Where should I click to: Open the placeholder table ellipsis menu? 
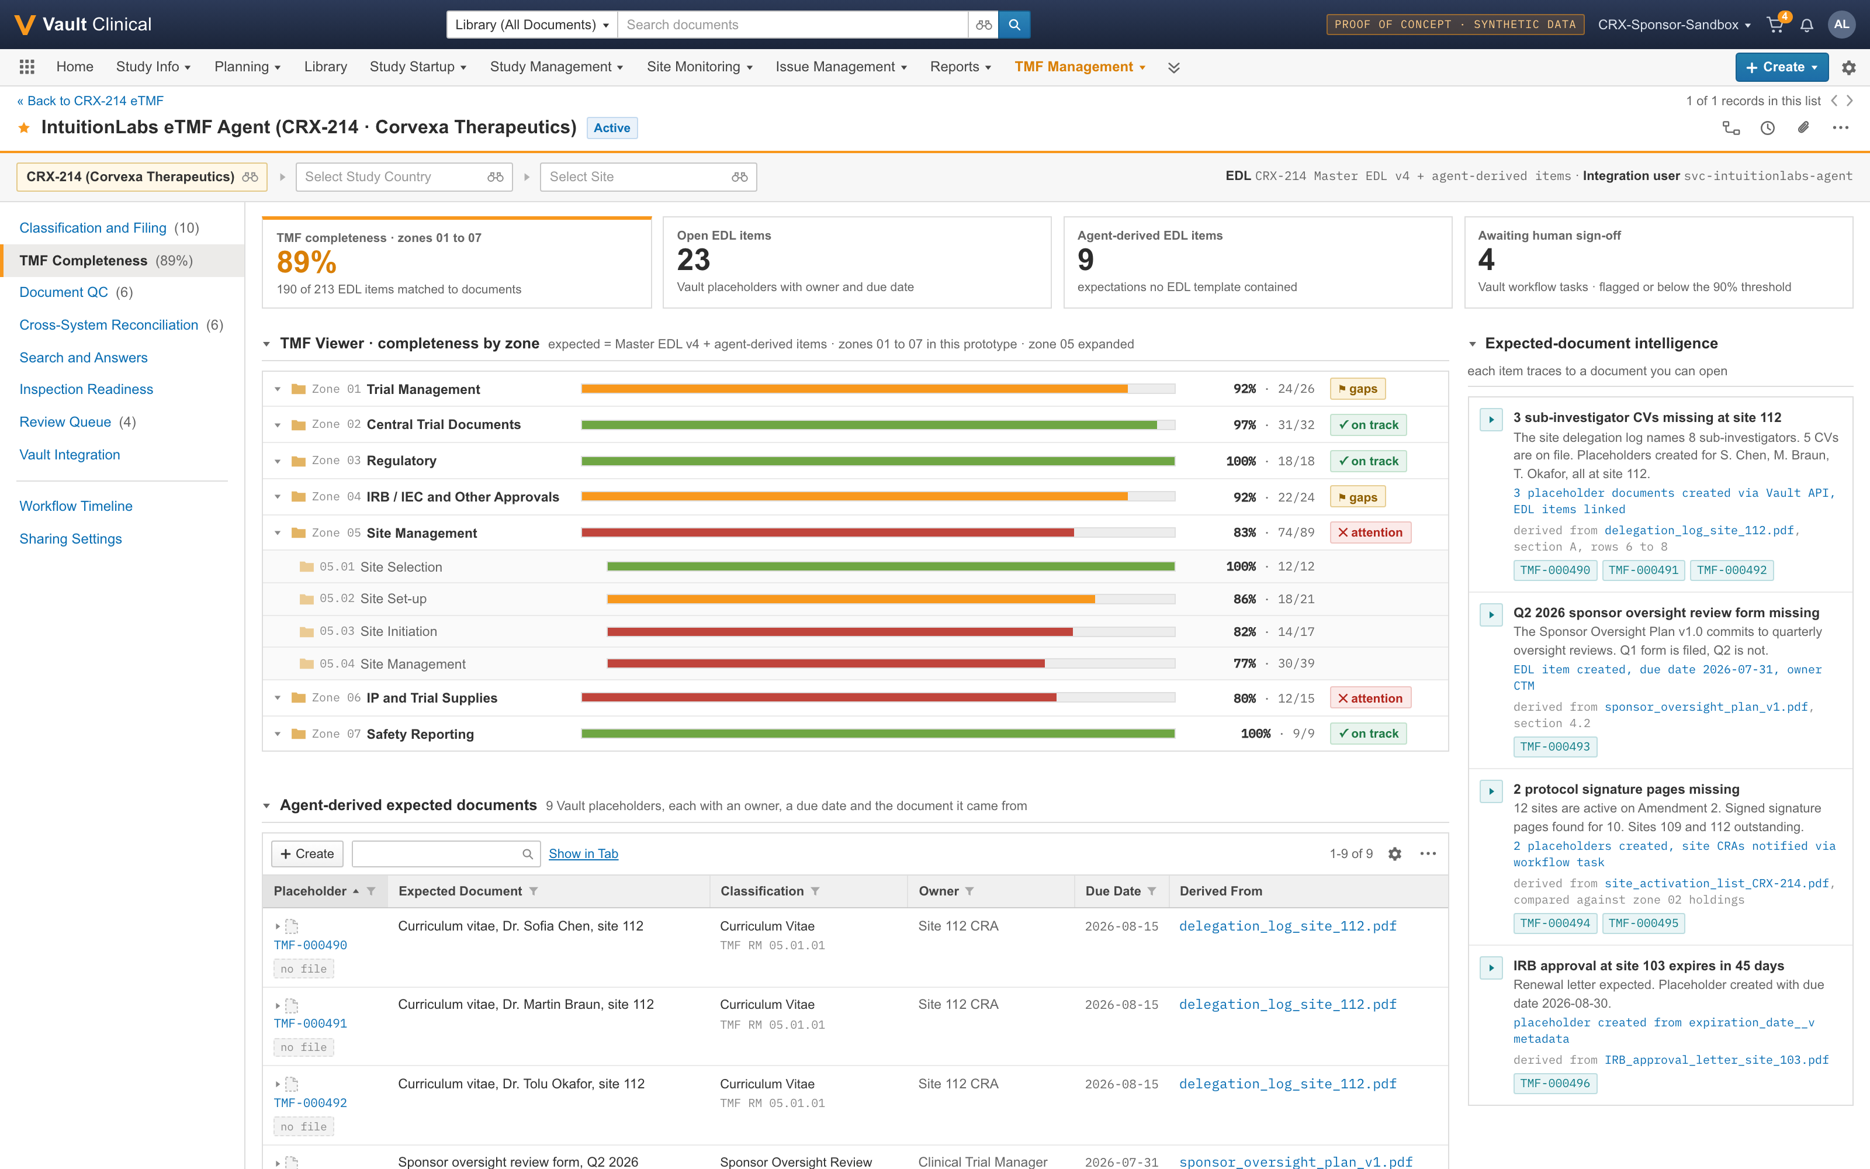tap(1428, 853)
